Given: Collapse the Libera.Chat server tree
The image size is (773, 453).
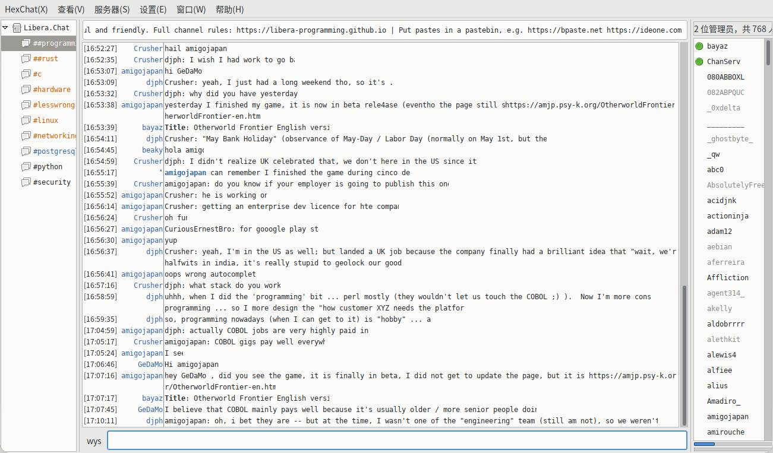Looking at the screenshot, I should click(x=5, y=27).
